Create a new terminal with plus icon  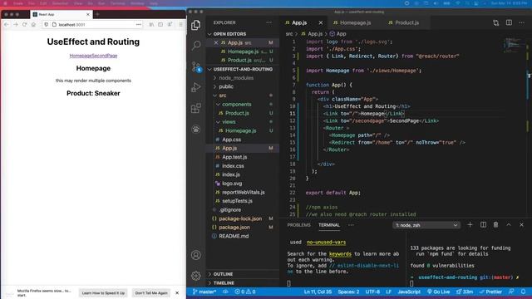tap(470, 225)
